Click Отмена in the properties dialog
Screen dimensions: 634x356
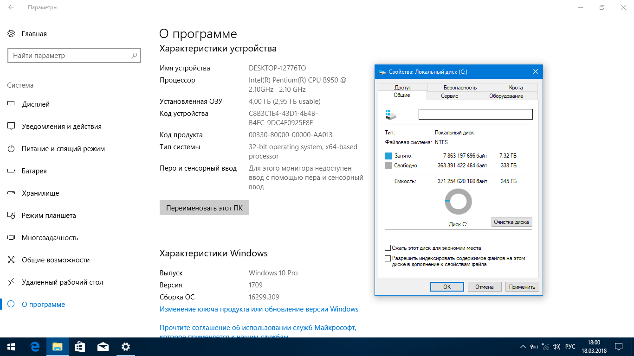pos(485,287)
